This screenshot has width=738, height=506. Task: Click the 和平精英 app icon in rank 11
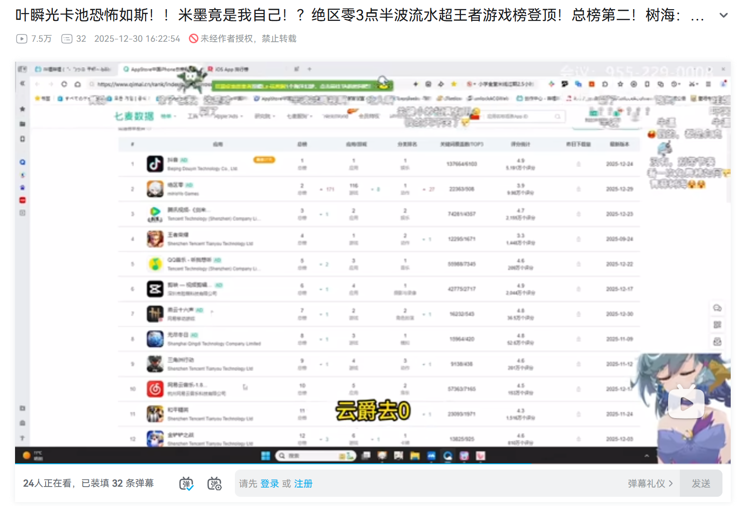[155, 414]
